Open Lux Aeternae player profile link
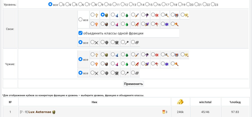The width and height of the screenshot is (252, 117). tap(40, 112)
